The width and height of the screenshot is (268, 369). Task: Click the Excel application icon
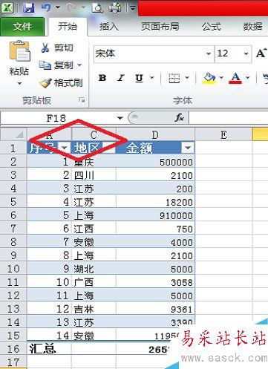7,8
